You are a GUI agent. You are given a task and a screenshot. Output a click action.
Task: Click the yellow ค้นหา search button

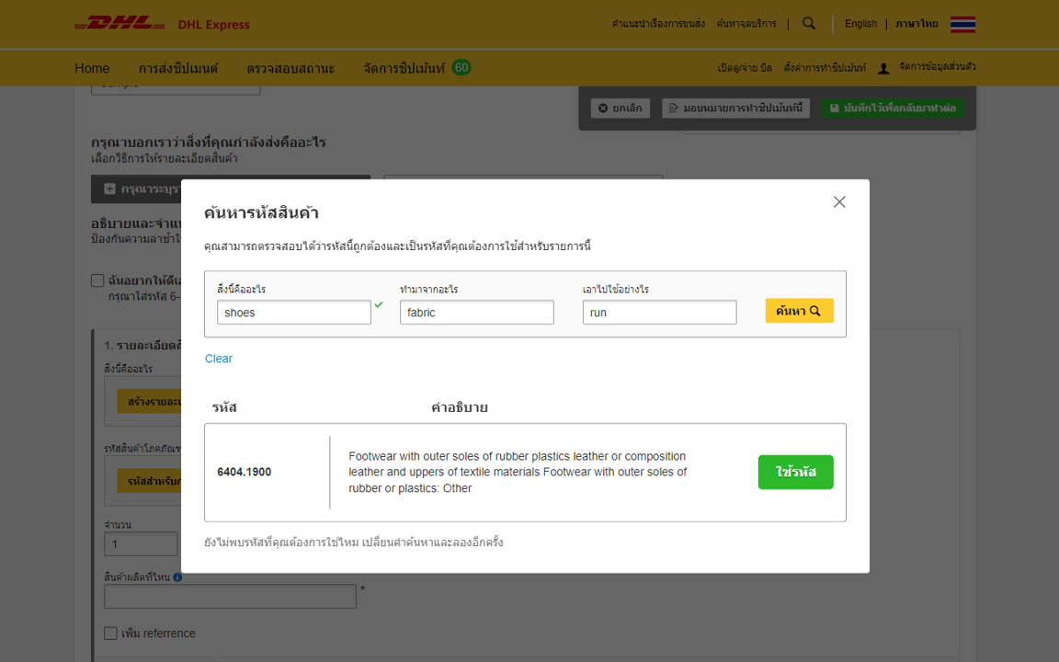click(799, 311)
